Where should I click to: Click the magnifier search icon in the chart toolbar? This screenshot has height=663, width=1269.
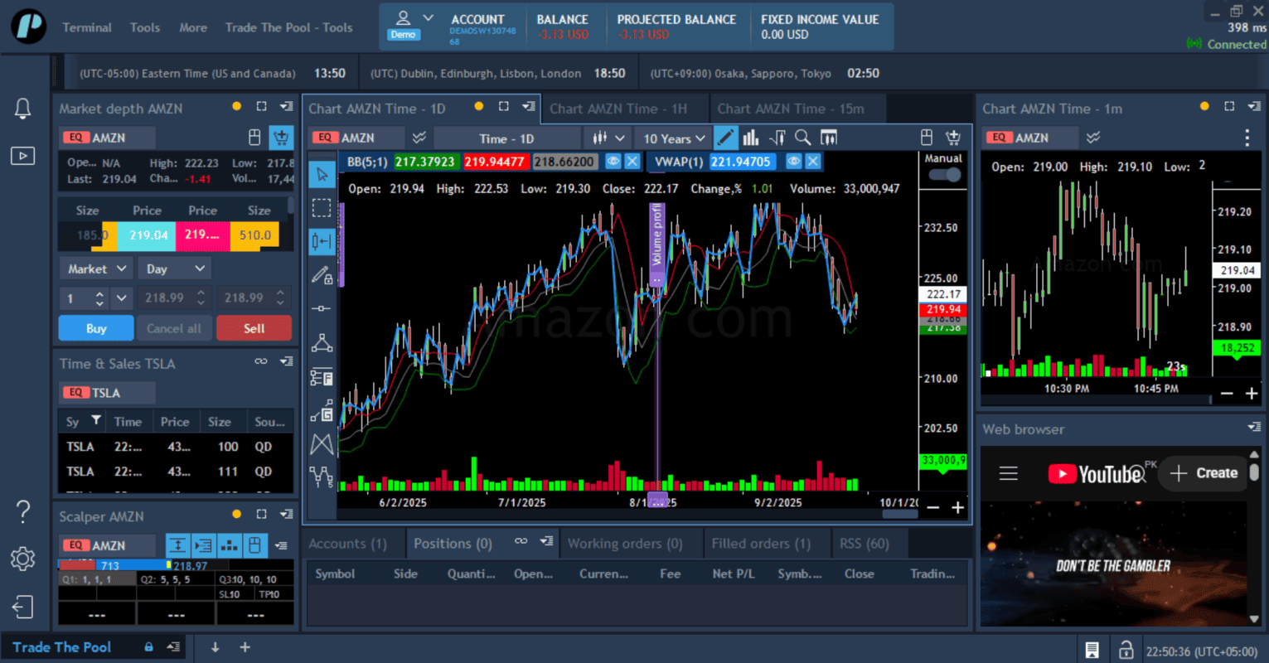point(802,138)
